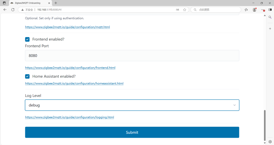Click the not-secure warning icon
This screenshot has width=274, height=145.
click(23, 10)
